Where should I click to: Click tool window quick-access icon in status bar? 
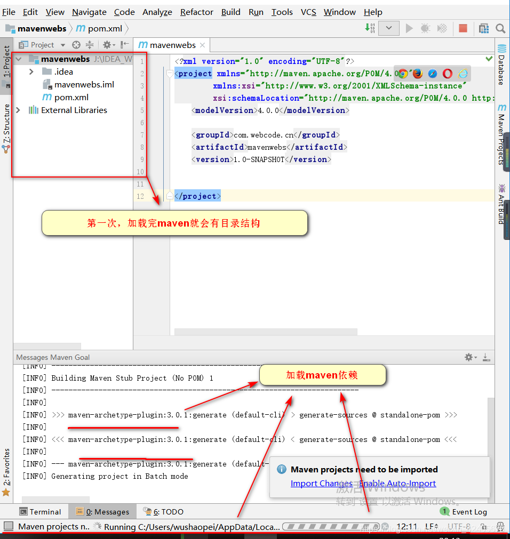[x=8, y=526]
